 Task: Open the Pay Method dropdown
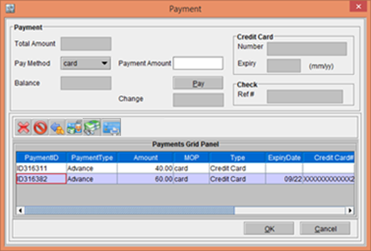tap(86, 64)
